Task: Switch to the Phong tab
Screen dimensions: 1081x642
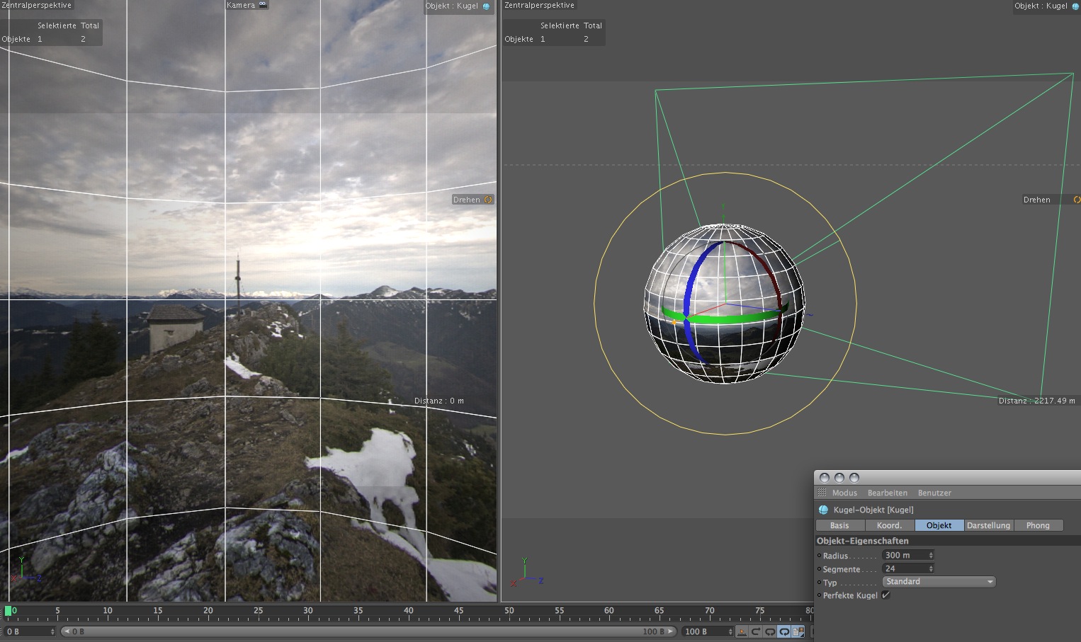Action: [x=1038, y=525]
